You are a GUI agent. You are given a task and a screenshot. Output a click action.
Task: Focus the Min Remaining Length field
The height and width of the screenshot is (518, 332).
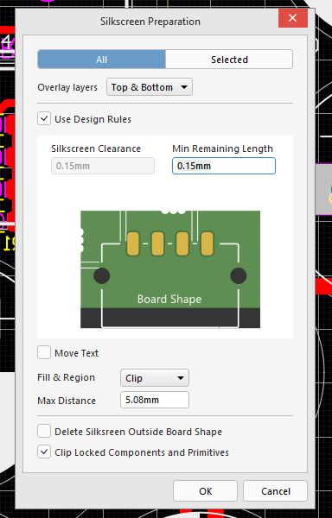[224, 166]
